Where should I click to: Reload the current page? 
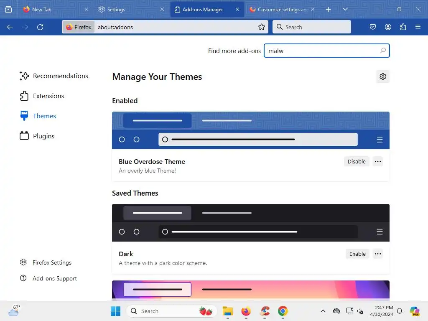[40, 27]
